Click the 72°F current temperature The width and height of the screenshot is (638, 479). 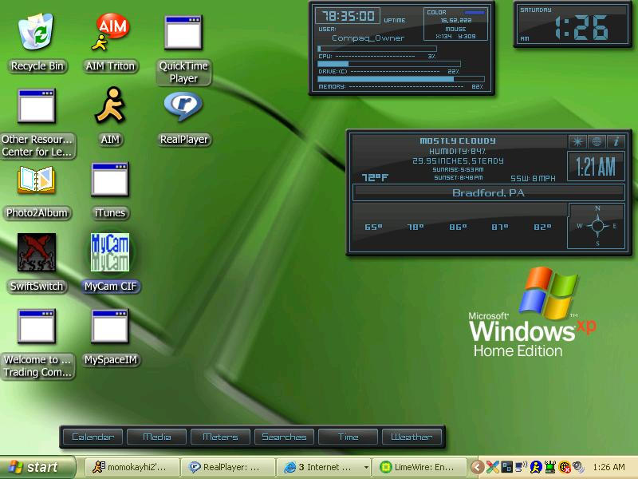375,177
